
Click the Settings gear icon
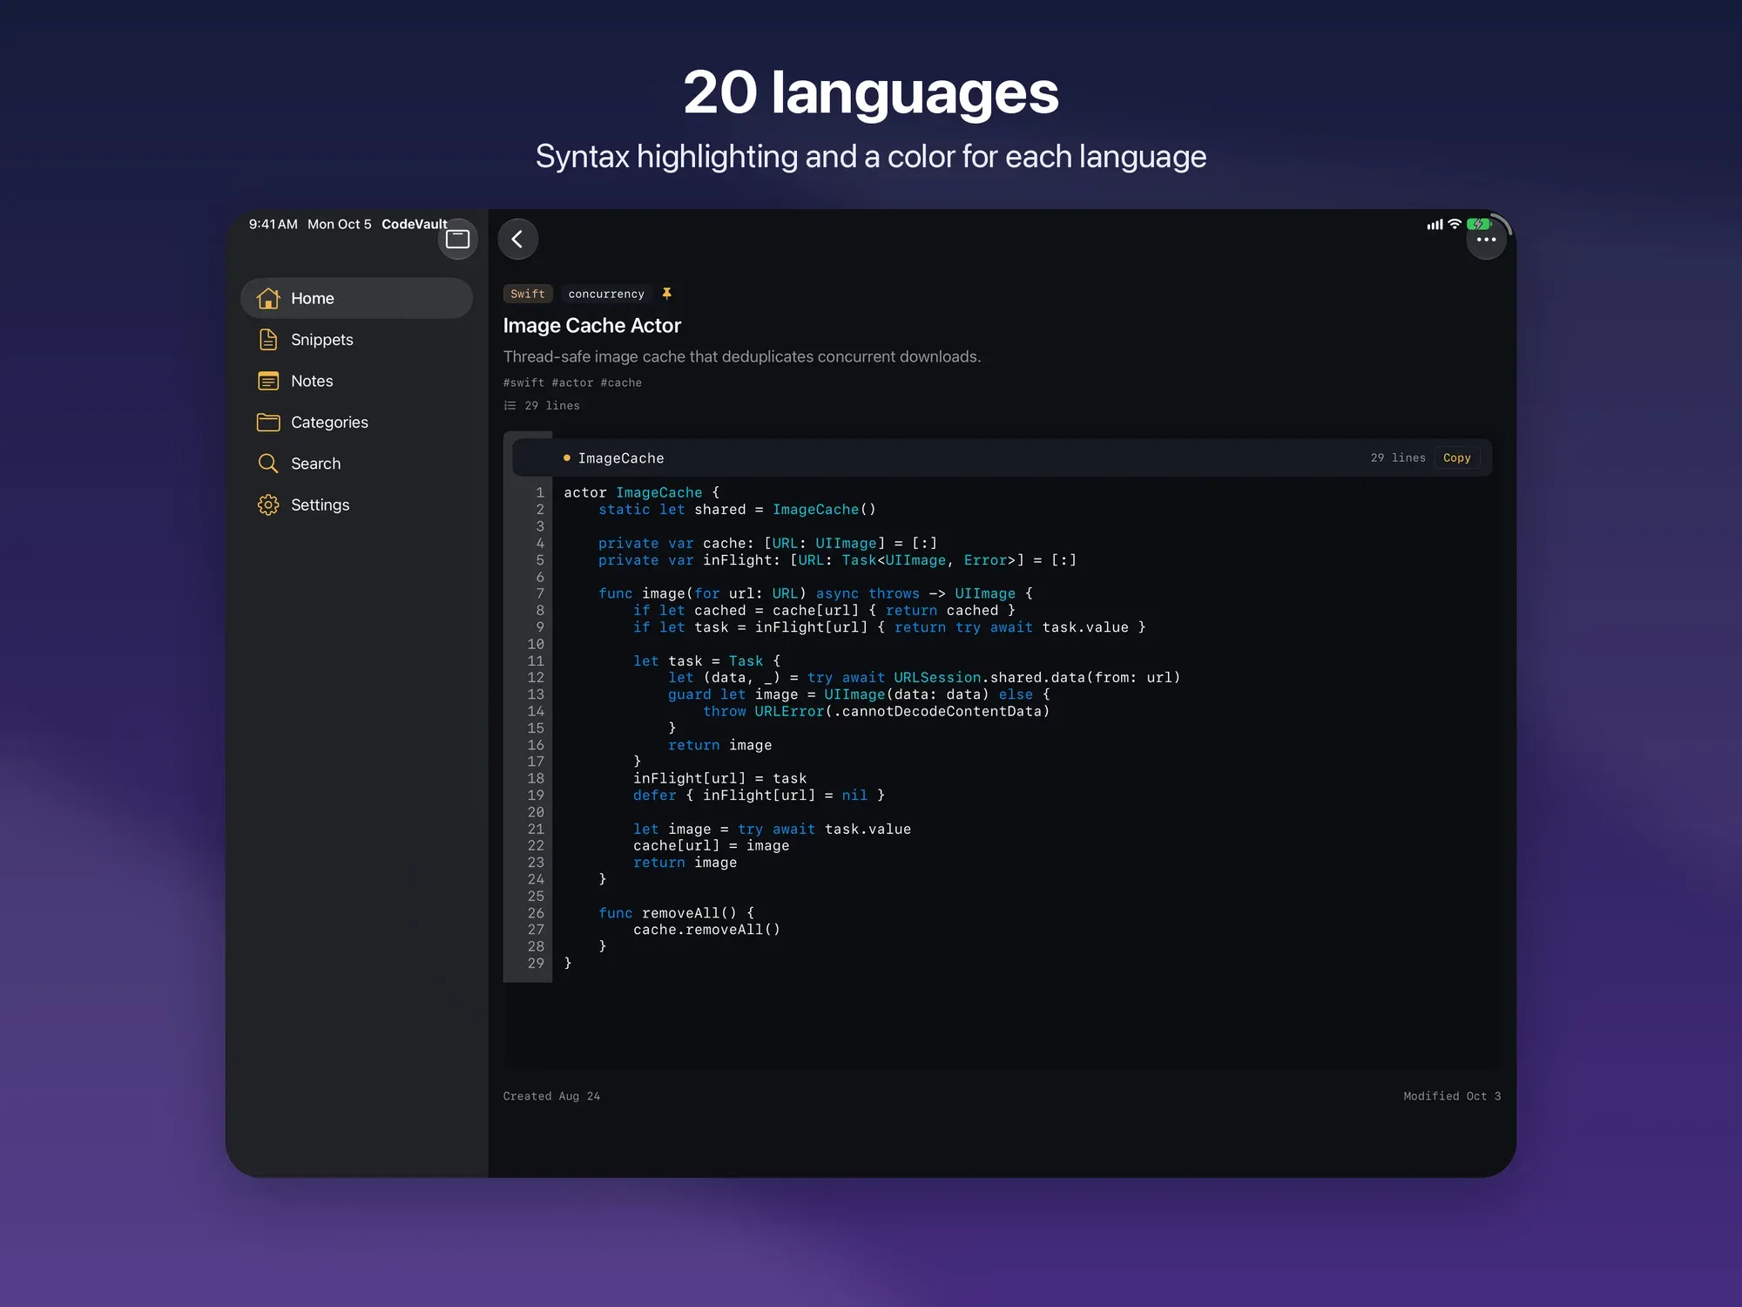tap(268, 505)
